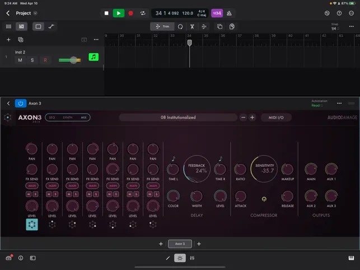Open track header ellipsis menu
Screen dimensions: 360x270
[x=96, y=40]
